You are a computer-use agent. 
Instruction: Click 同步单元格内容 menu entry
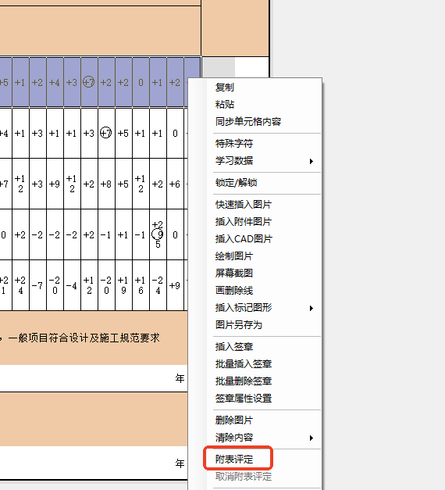(248, 122)
